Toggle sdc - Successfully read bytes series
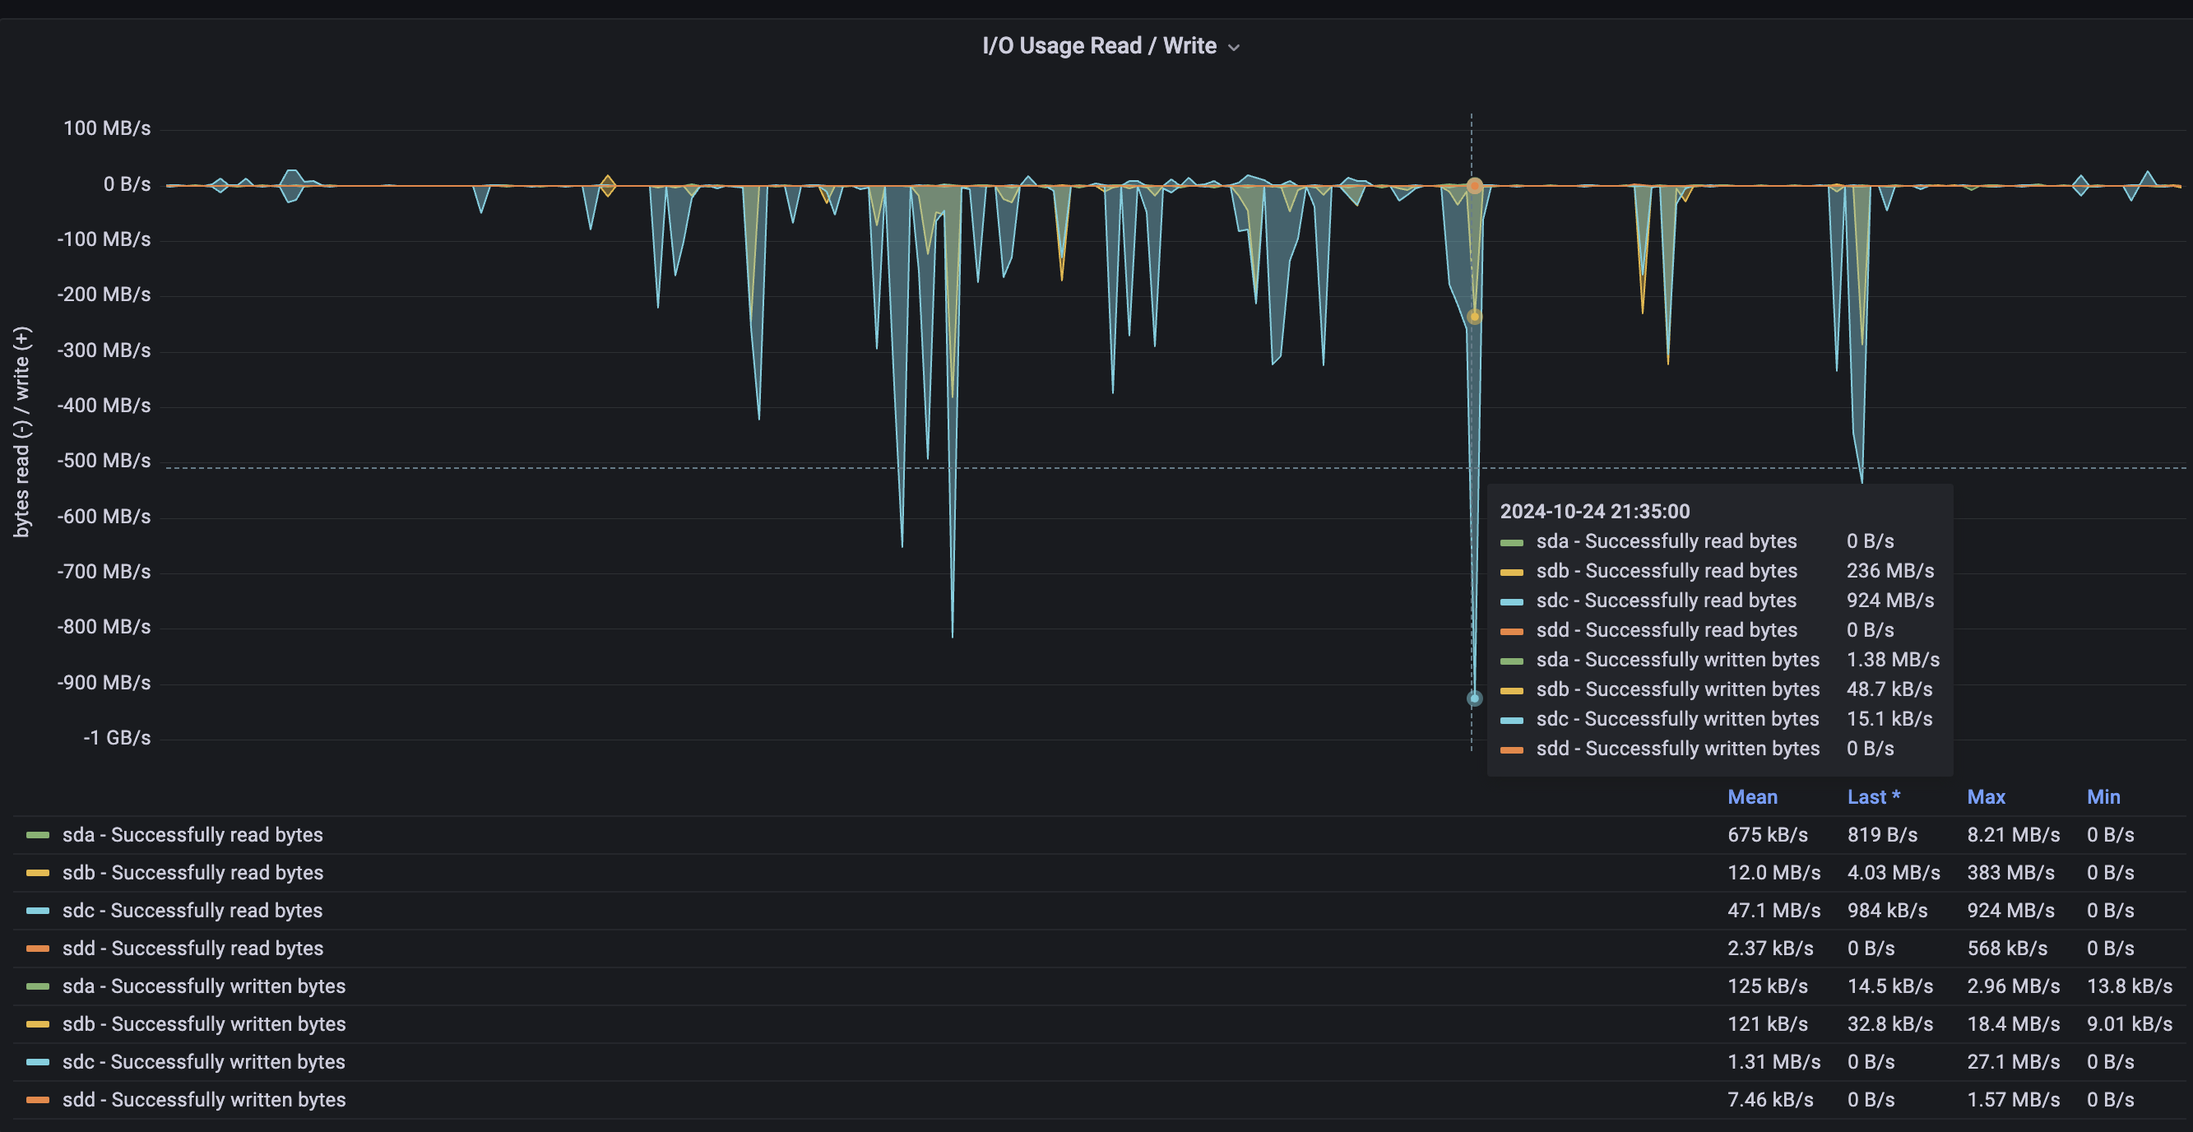Image resolution: width=2193 pixels, height=1132 pixels. (x=192, y=911)
